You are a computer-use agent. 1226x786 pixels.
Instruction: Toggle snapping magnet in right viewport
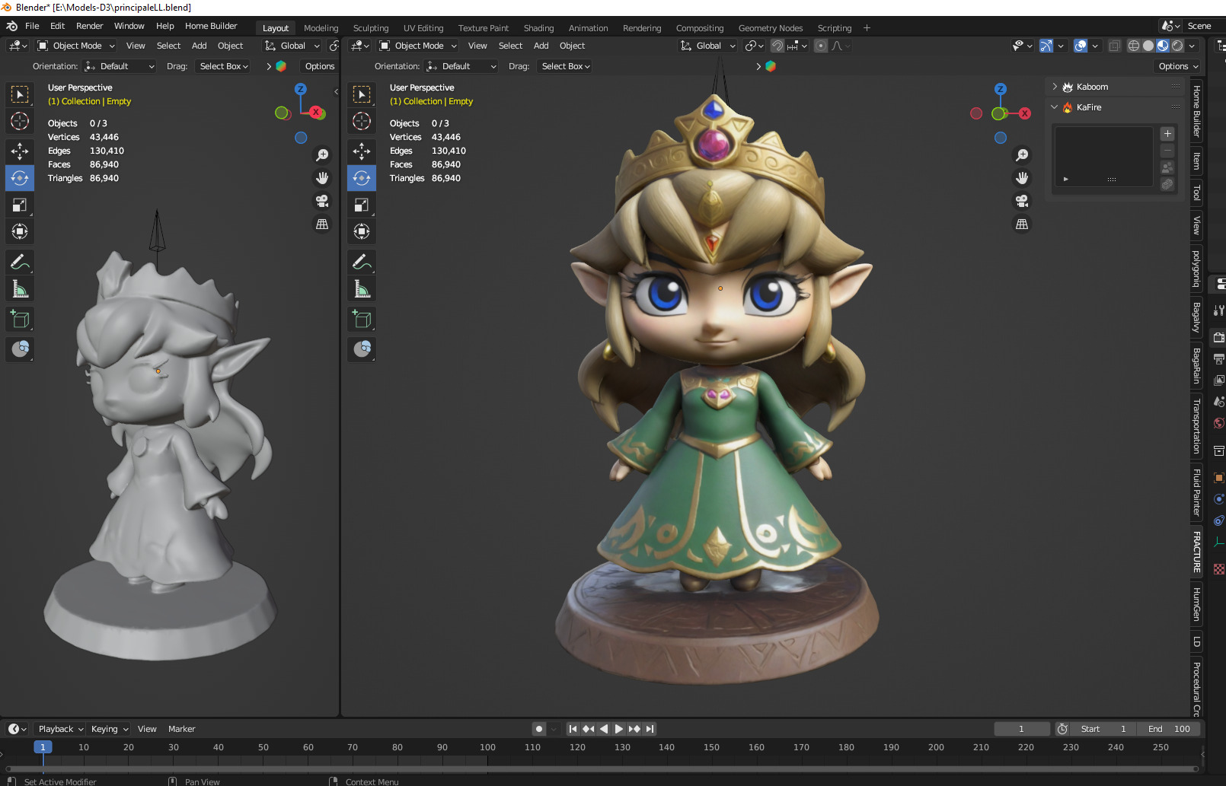click(x=777, y=46)
